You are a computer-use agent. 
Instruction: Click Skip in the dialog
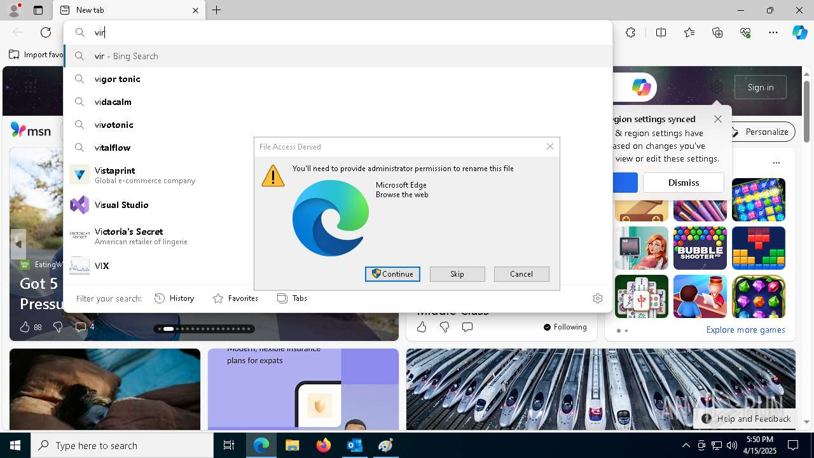pyautogui.click(x=457, y=274)
